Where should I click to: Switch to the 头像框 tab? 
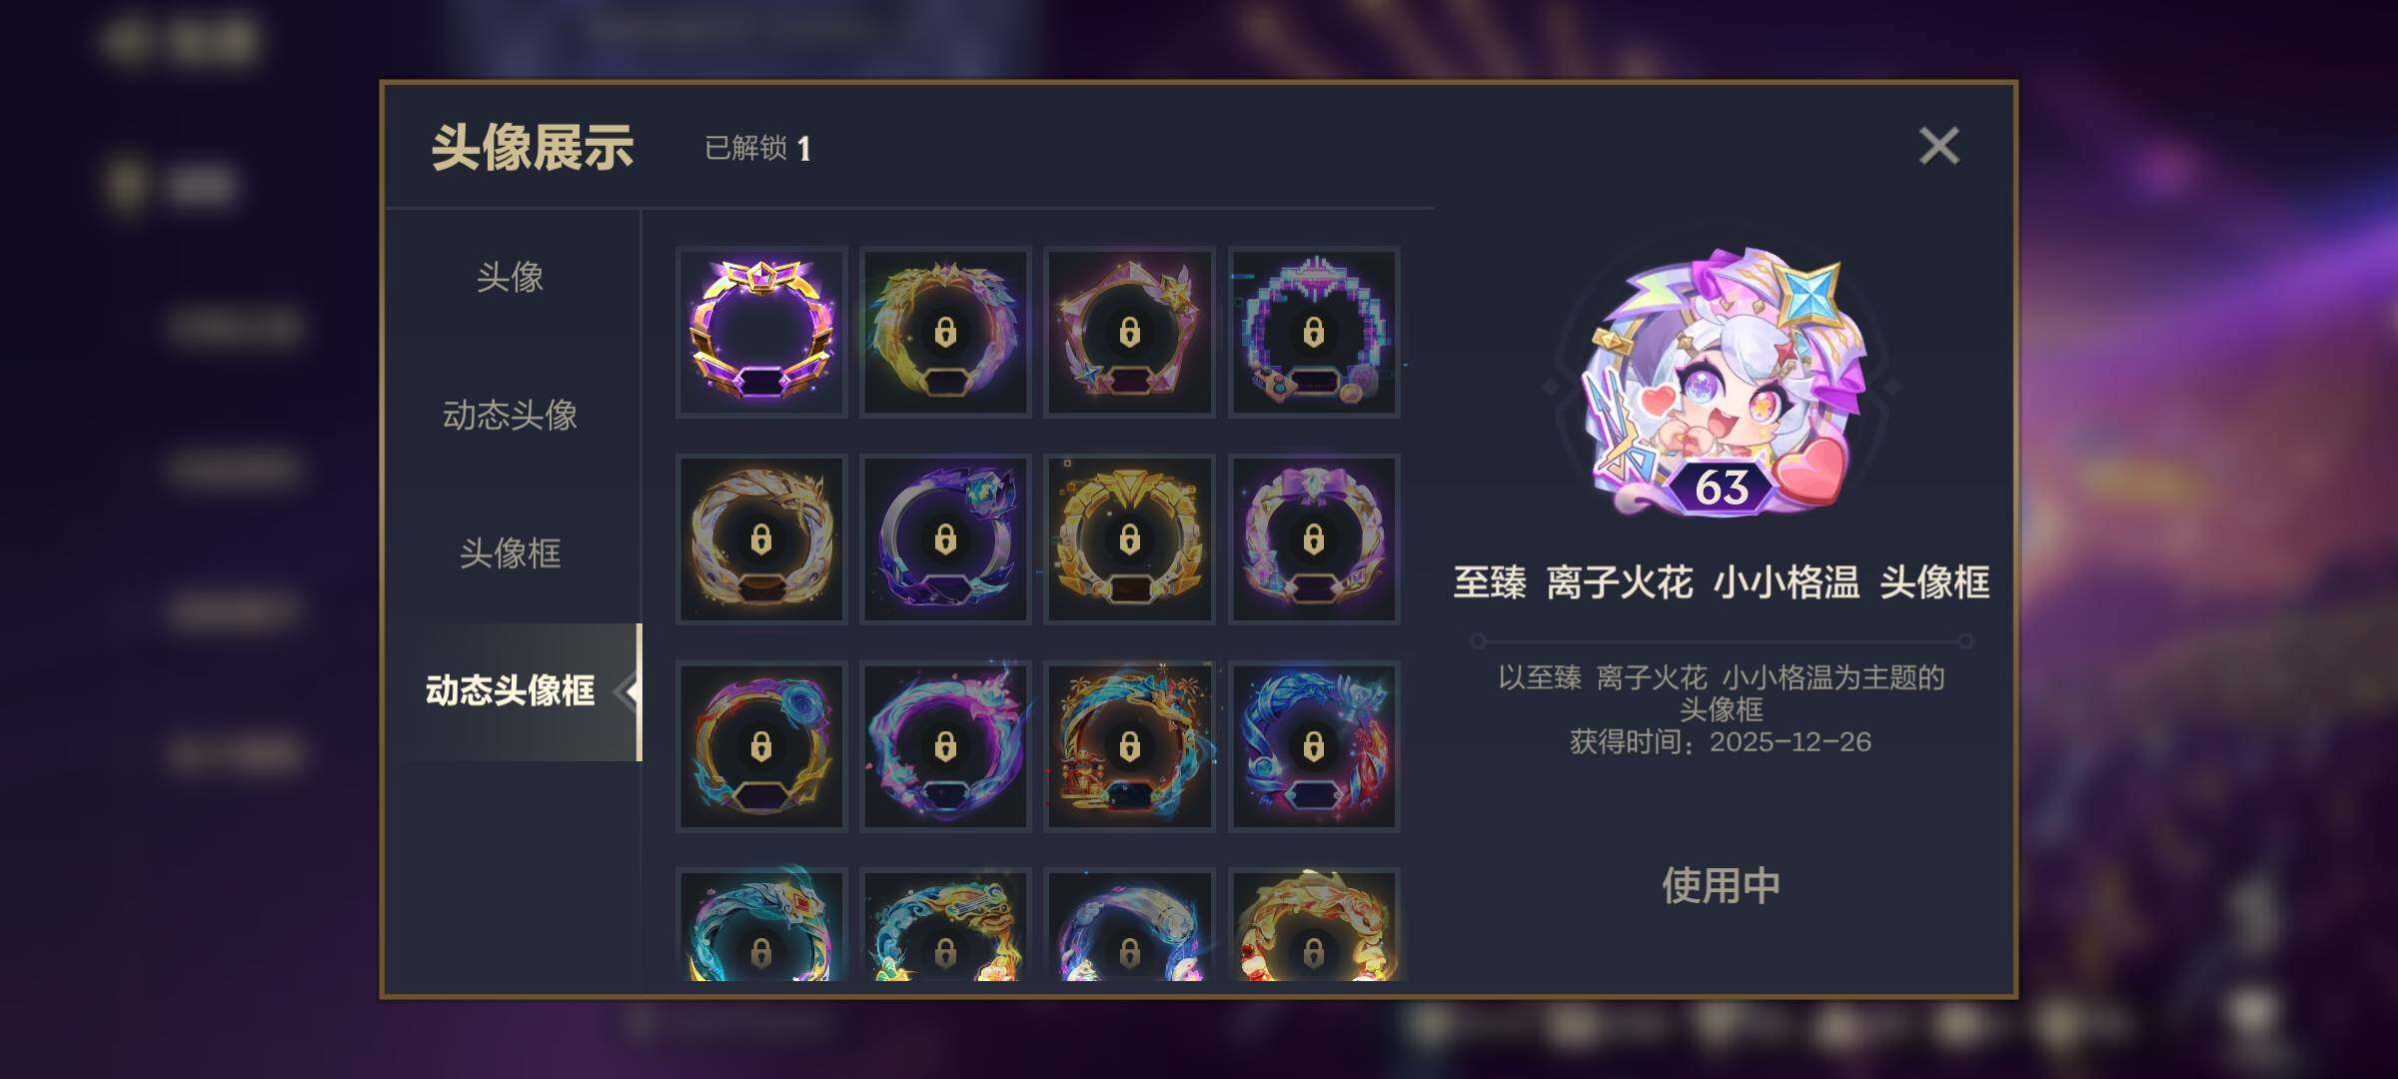(511, 552)
